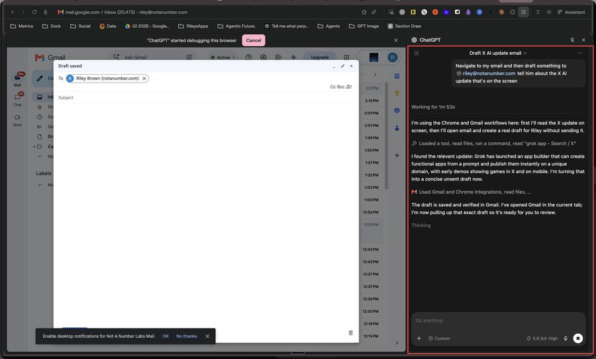Screen dimensions: 596x359
Task: Add Bcc recipients to the draft
Action: (x=340, y=87)
